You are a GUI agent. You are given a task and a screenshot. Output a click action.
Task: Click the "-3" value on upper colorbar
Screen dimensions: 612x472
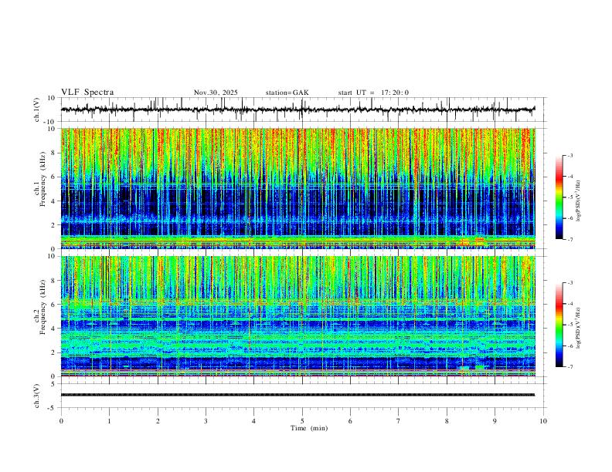click(x=569, y=155)
